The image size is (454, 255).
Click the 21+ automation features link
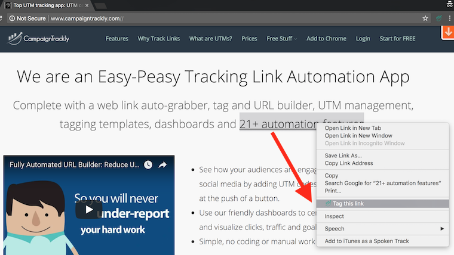278,123
